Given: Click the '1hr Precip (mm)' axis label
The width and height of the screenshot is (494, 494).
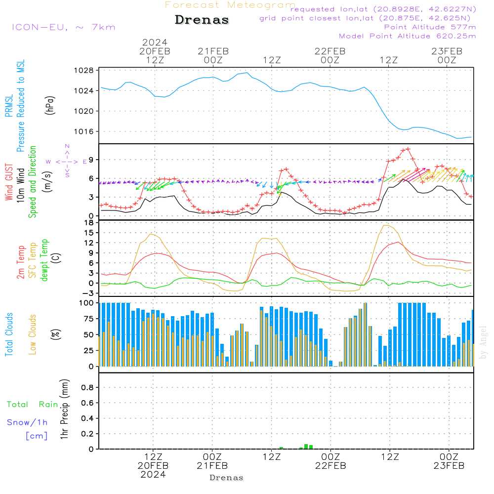Looking at the screenshot, I should (x=64, y=409).
